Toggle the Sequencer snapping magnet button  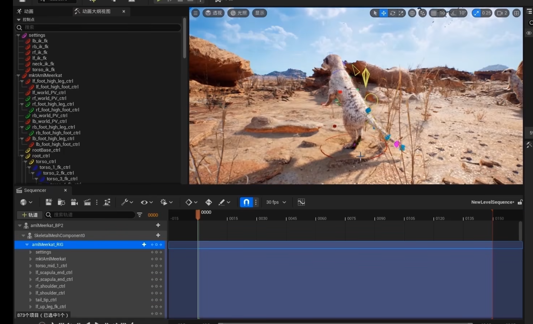pos(246,202)
